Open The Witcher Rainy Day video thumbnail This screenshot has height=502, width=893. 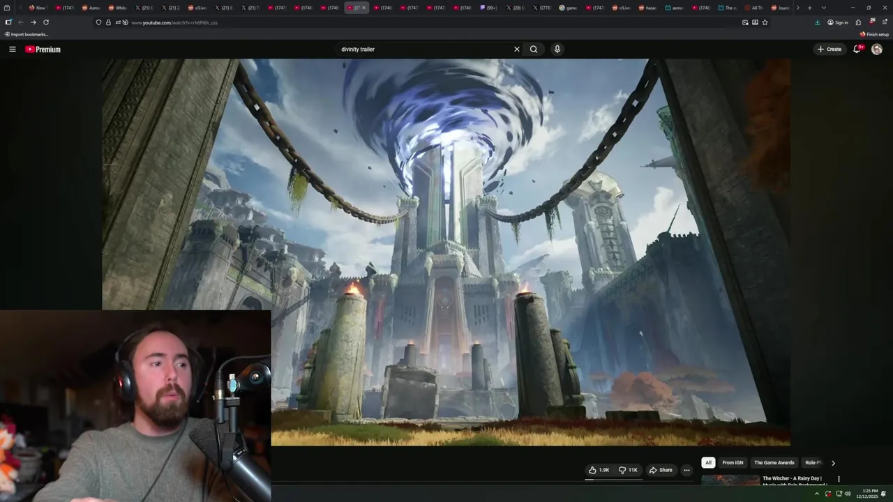point(730,480)
